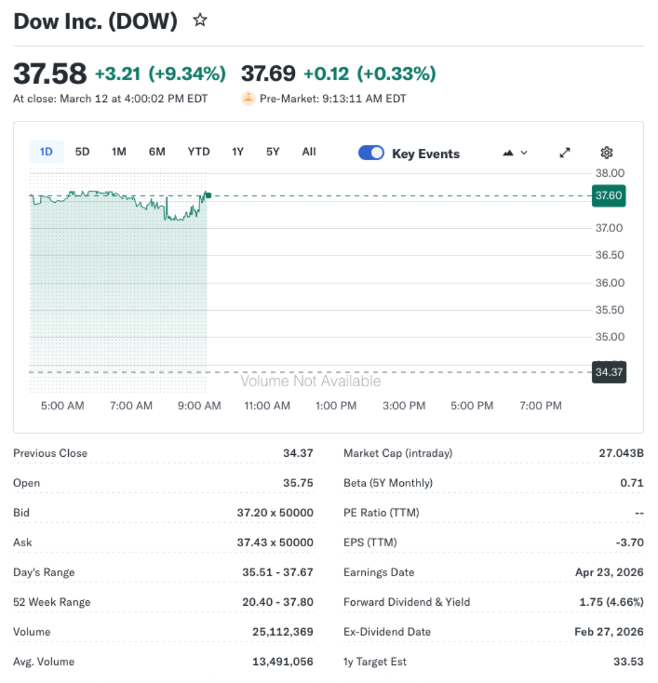The width and height of the screenshot is (658, 683).
Task: Click the Pre-Market sun icon
Action: [248, 98]
